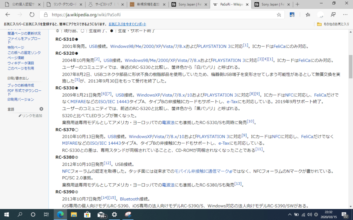Open the Mail app with the 99+ badge
The image size is (353, 220).
point(102,214)
